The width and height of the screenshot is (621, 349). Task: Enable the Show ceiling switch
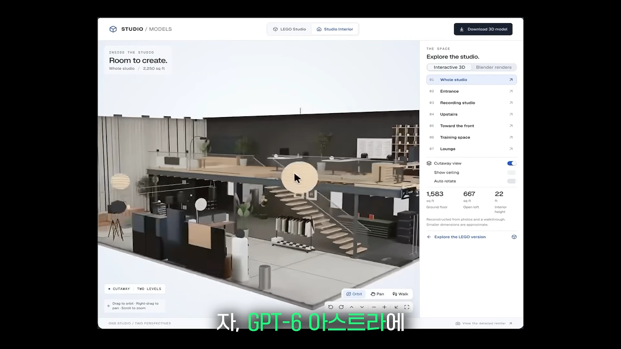512,173
